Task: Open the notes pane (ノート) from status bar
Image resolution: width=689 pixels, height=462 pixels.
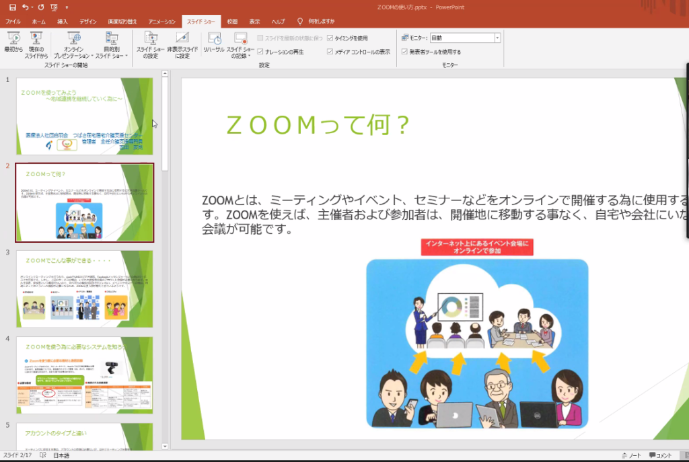Action: [x=630, y=455]
